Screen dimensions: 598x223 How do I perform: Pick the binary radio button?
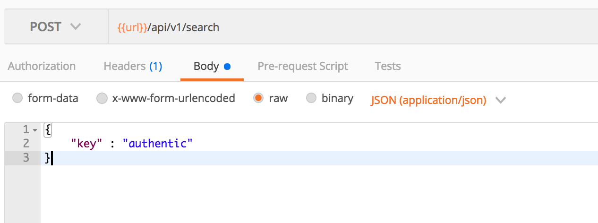[x=311, y=98]
